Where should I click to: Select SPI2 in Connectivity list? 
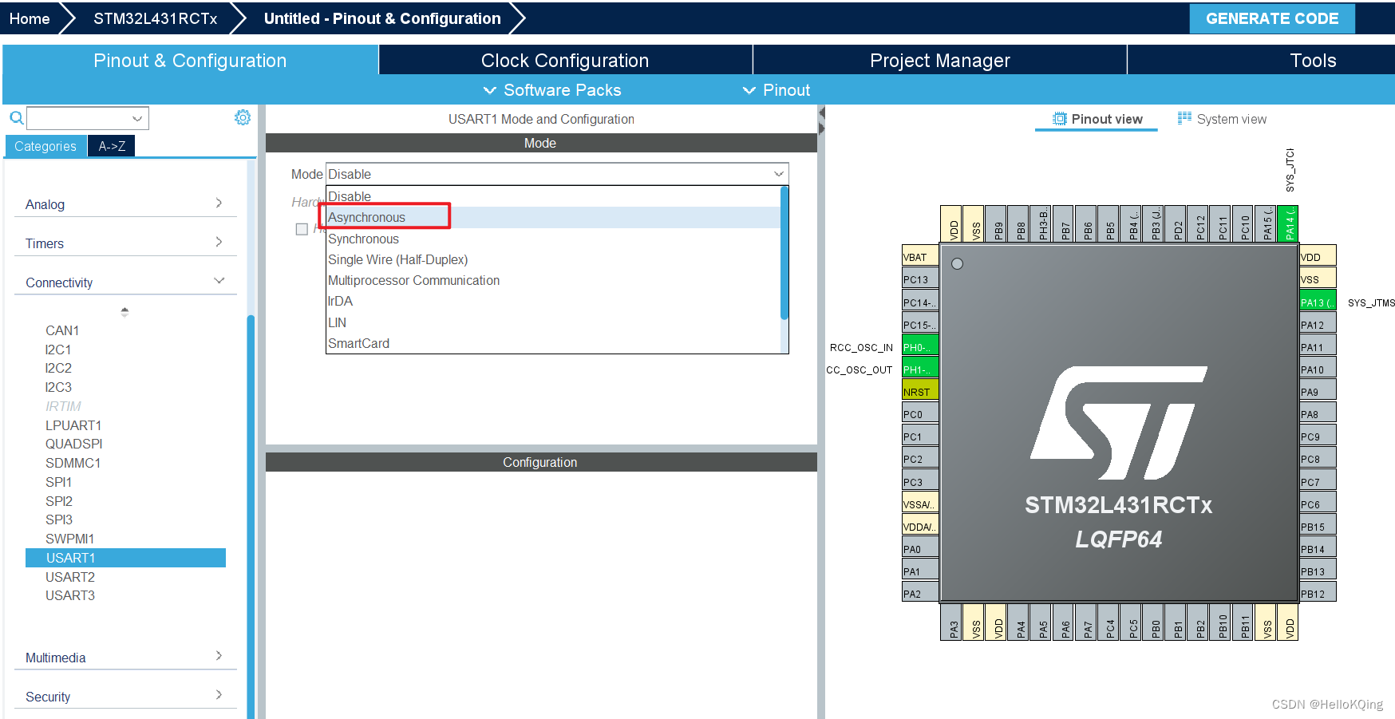point(59,501)
